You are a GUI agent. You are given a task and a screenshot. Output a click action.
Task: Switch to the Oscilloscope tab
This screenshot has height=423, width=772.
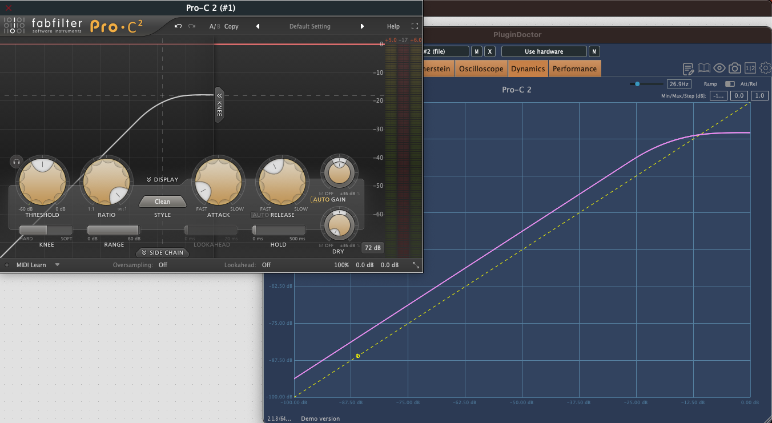[x=481, y=69]
